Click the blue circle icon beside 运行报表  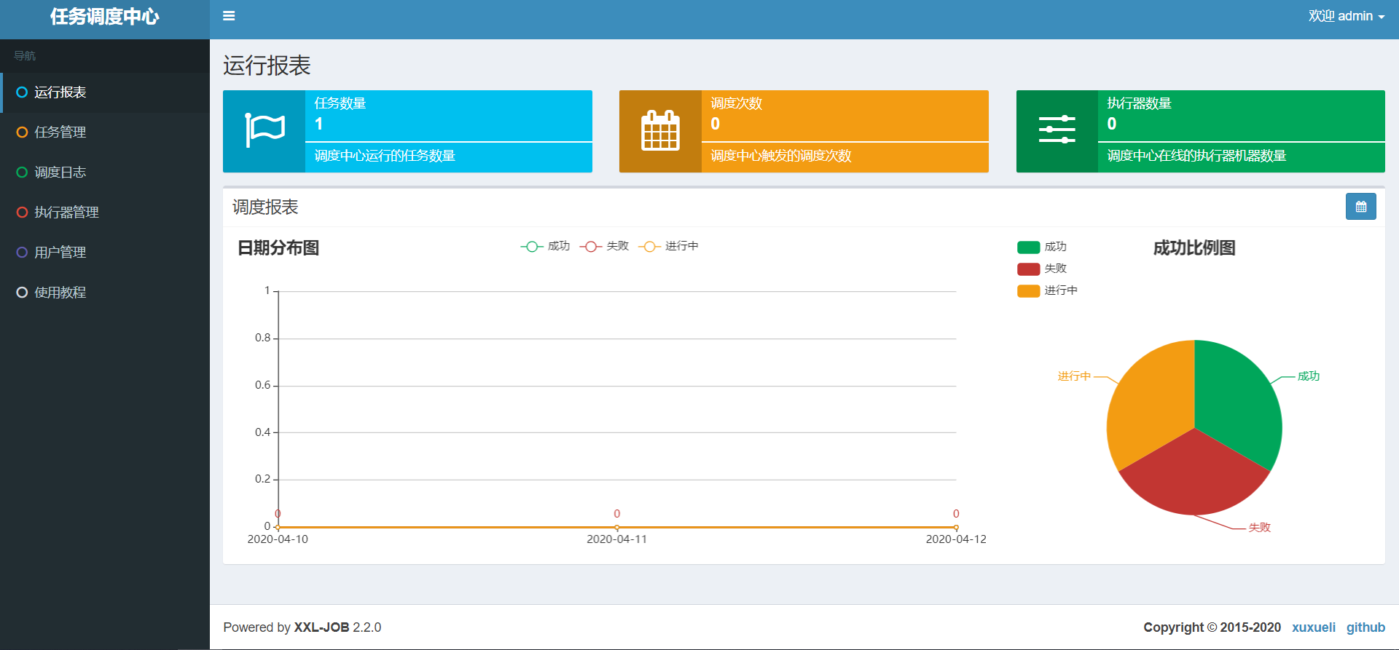coord(22,92)
